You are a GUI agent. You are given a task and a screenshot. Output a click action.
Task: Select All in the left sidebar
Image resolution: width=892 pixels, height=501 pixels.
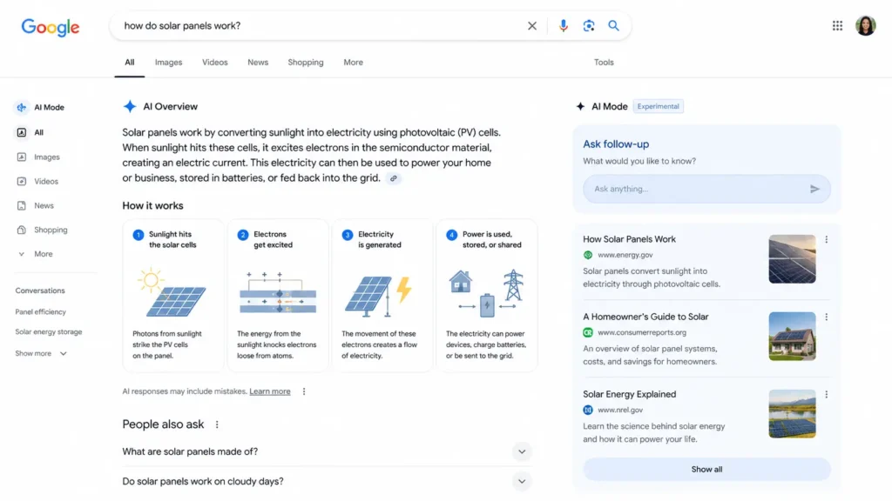30,132
